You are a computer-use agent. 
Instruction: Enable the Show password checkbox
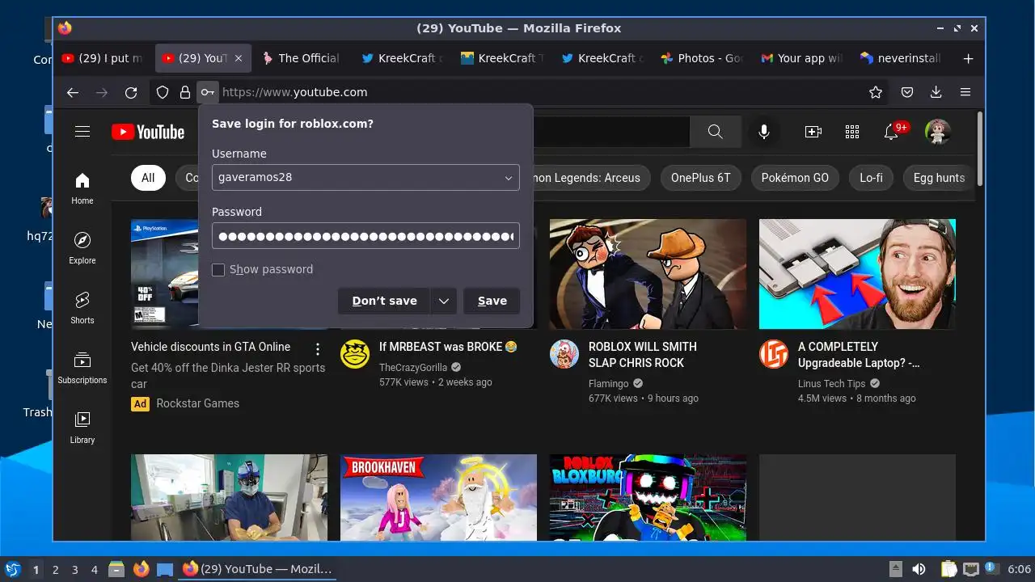click(218, 270)
